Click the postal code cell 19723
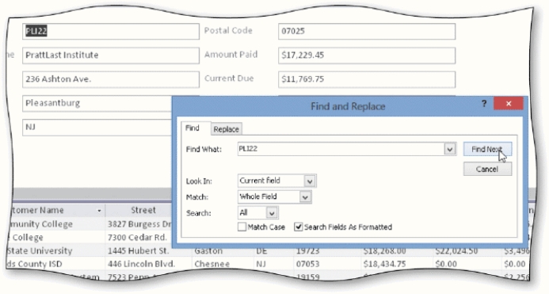 (x=326, y=251)
